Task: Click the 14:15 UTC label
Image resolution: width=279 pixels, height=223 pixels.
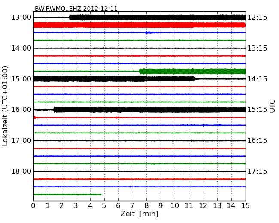Action: tap(257, 79)
